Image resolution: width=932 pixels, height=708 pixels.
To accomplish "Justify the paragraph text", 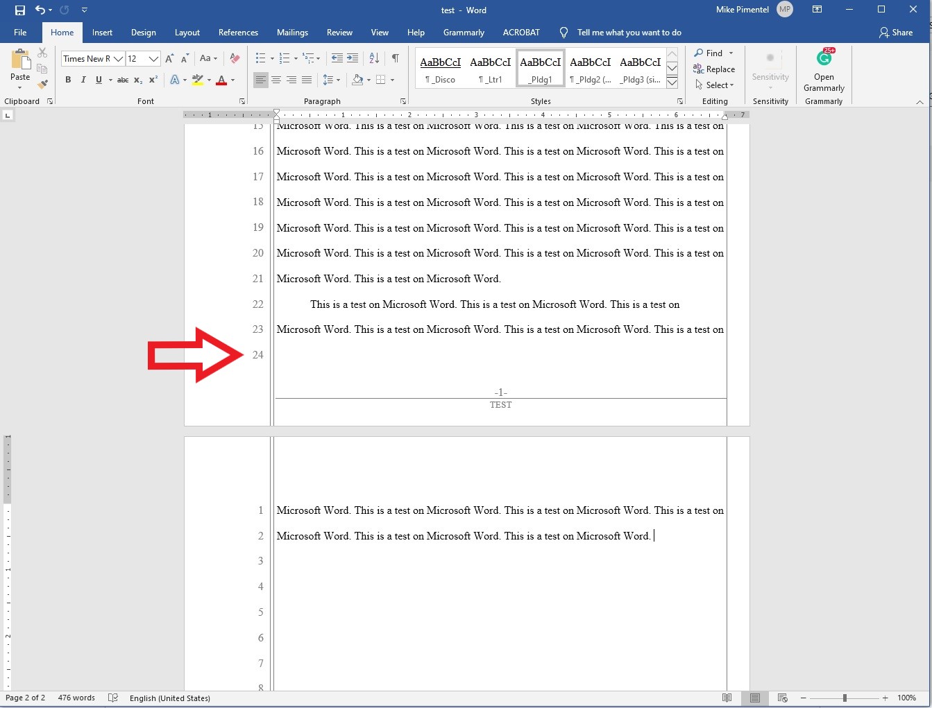I will 307,80.
